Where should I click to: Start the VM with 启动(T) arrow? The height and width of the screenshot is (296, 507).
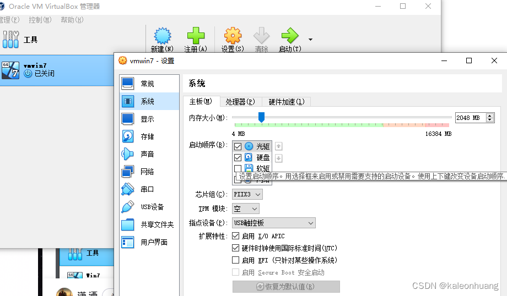click(290, 36)
